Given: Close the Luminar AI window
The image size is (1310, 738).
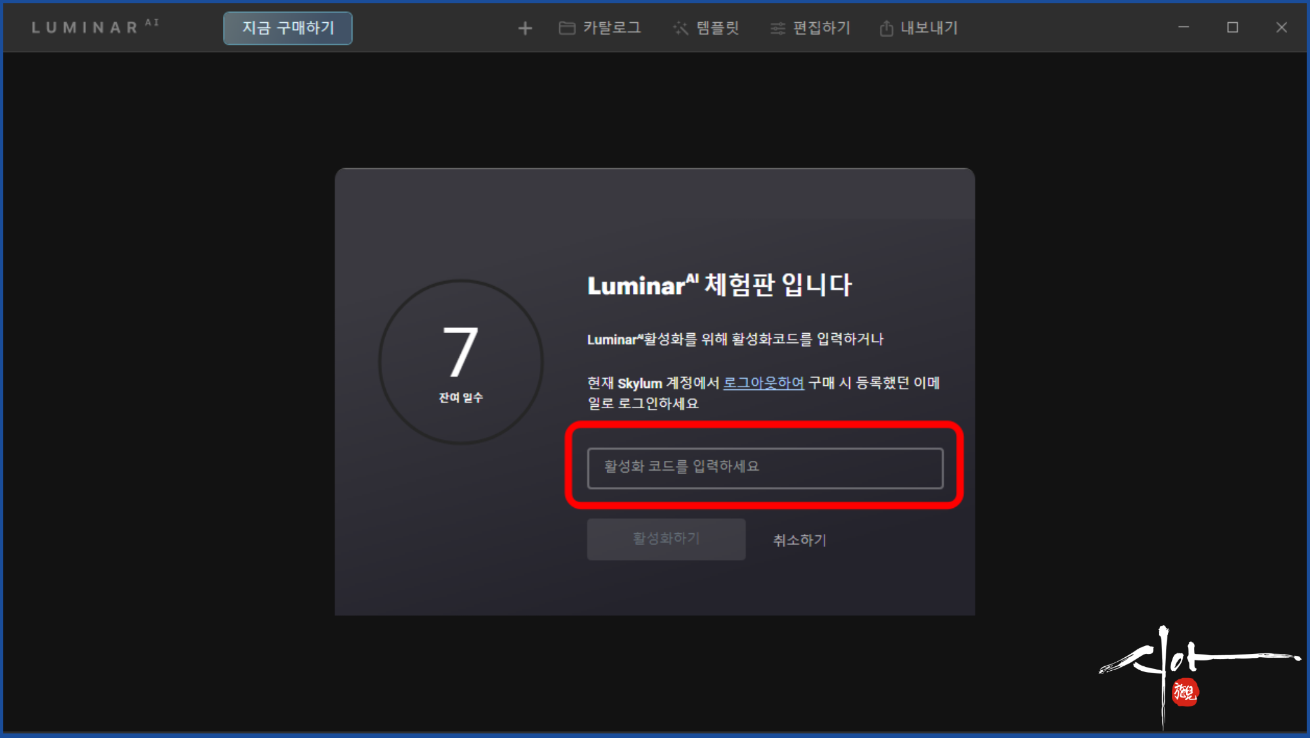Looking at the screenshot, I should (1281, 27).
